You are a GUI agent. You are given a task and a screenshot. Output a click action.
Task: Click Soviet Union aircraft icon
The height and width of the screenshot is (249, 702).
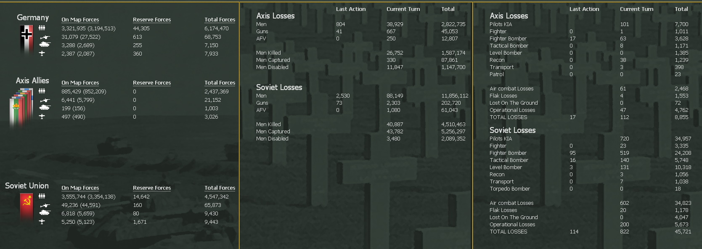point(42,222)
